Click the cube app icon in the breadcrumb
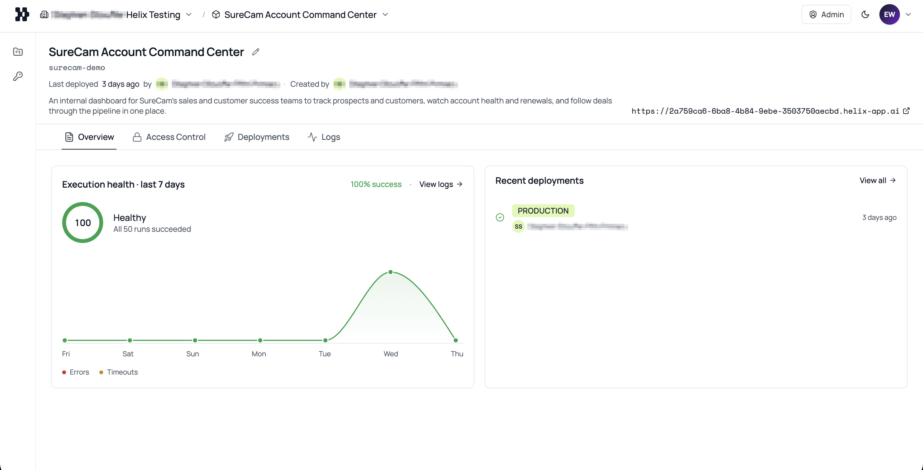The image size is (923, 470). pyautogui.click(x=216, y=15)
